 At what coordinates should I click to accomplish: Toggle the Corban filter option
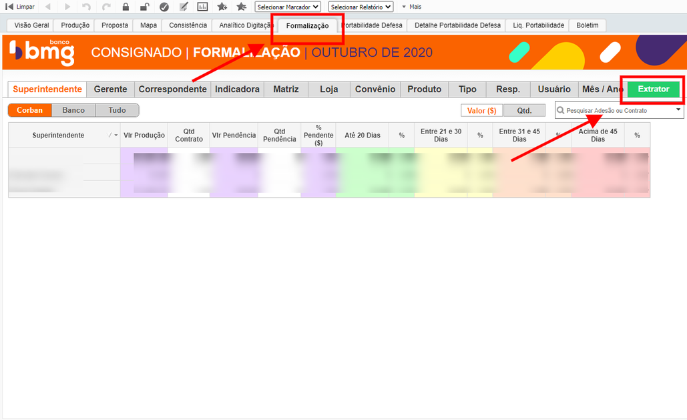[x=30, y=110]
